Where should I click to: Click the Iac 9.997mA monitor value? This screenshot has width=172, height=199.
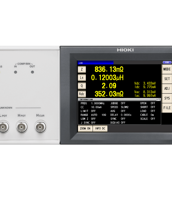(145, 95)
